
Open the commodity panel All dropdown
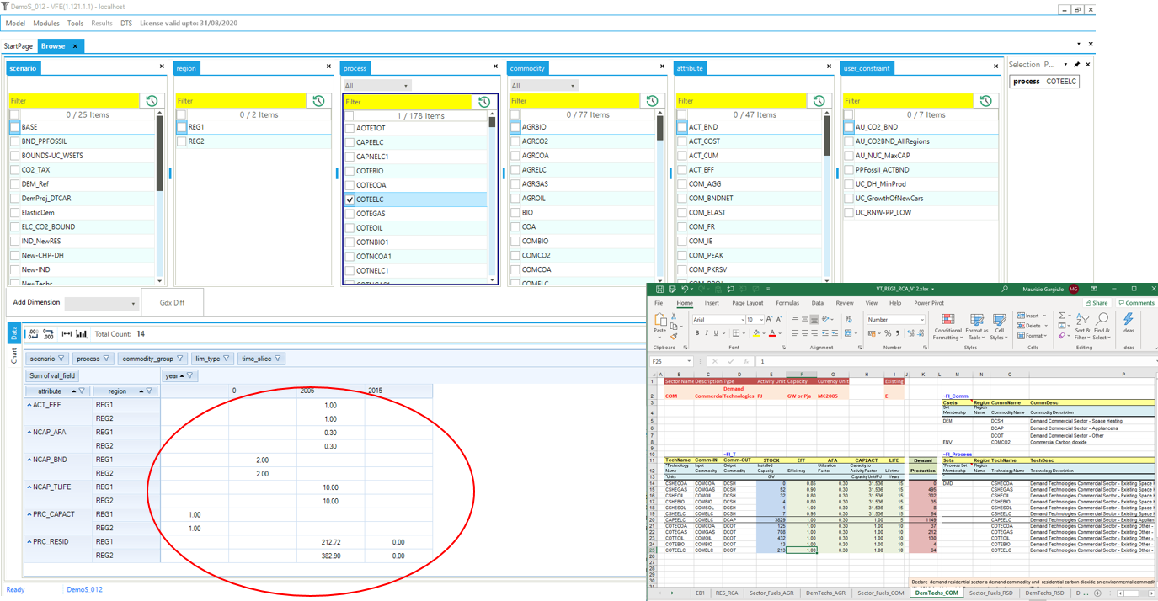543,86
